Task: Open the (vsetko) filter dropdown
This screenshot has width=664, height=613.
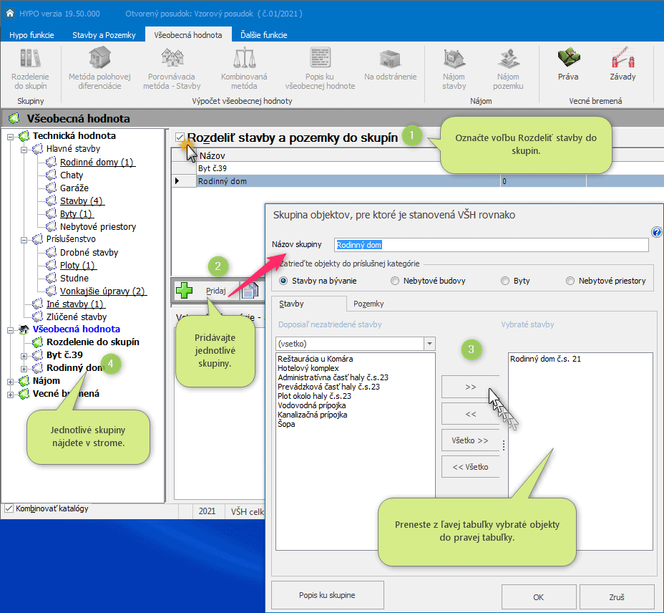Action: point(429,344)
